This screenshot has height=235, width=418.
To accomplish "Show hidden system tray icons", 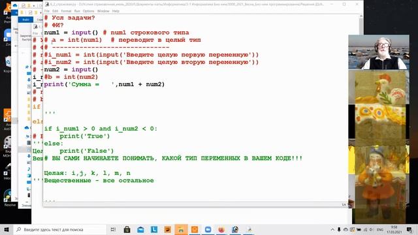I will (x=332, y=229).
